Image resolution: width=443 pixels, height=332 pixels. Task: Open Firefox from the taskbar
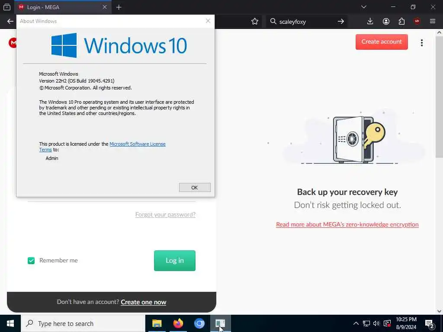pyautogui.click(x=178, y=323)
